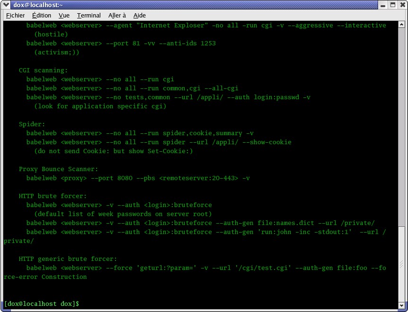Open the Aide help menu

(140, 16)
